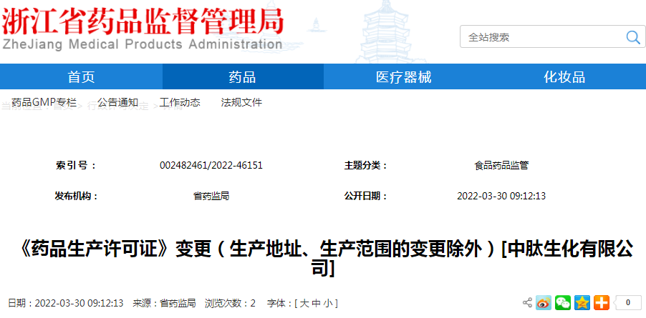
Task: Open the 首页 navigation tab
Action: (x=81, y=77)
